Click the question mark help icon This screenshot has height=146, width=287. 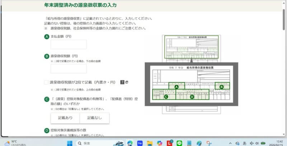[122, 82]
